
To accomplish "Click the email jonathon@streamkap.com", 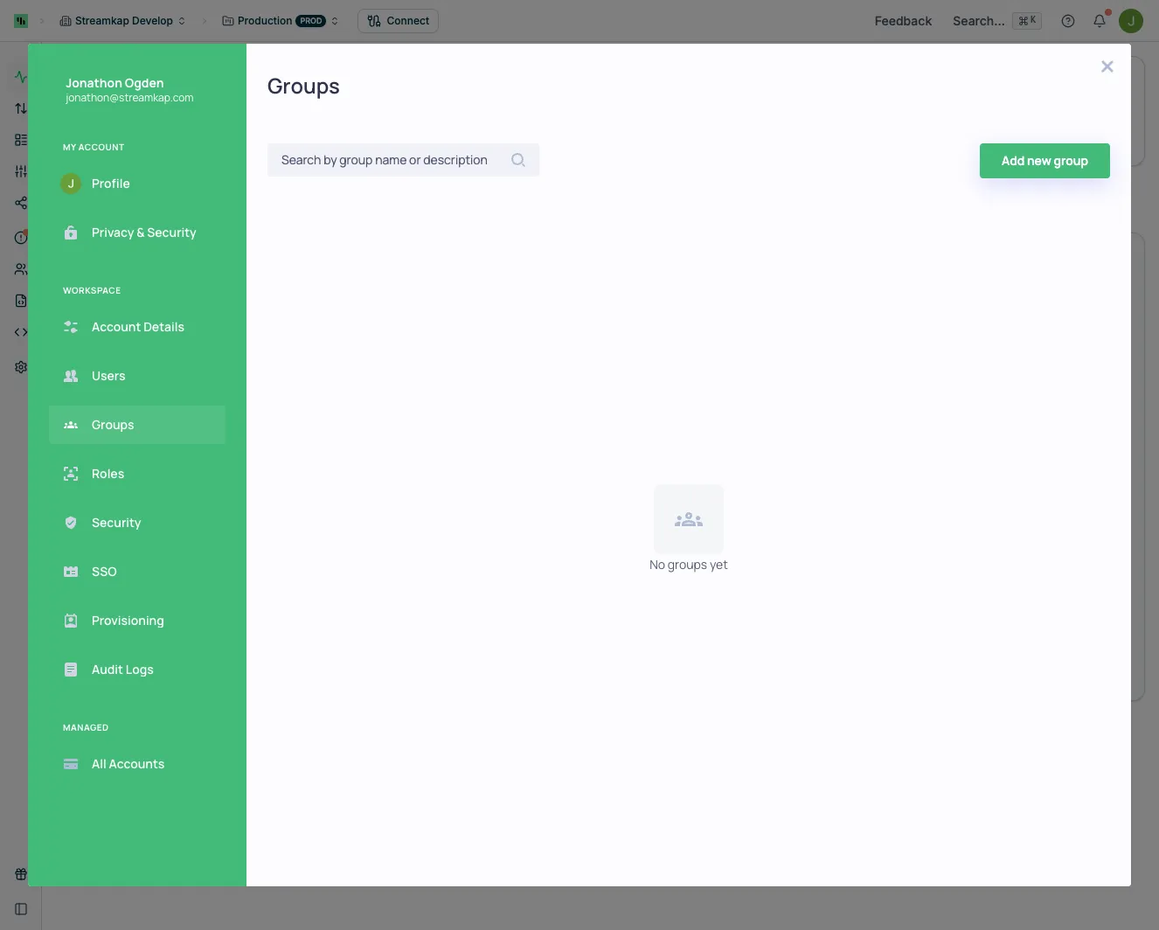I will coord(129,98).
